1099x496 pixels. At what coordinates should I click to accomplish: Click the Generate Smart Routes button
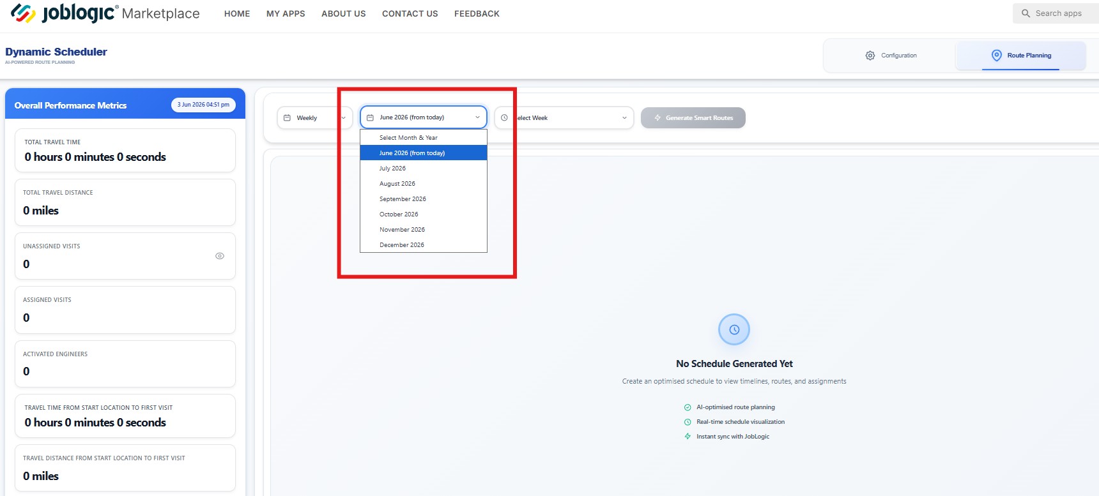(693, 117)
